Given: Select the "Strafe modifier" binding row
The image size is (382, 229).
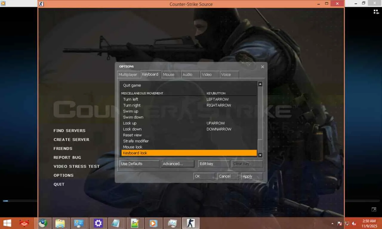Looking at the screenshot, I should pos(189,141).
